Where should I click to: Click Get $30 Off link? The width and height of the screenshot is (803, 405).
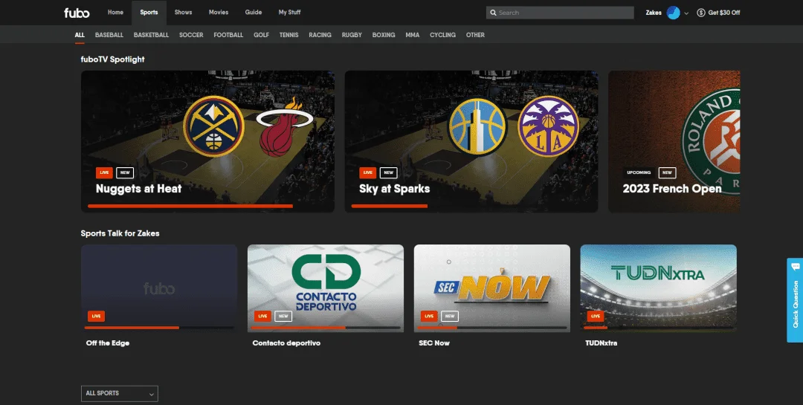tap(723, 13)
